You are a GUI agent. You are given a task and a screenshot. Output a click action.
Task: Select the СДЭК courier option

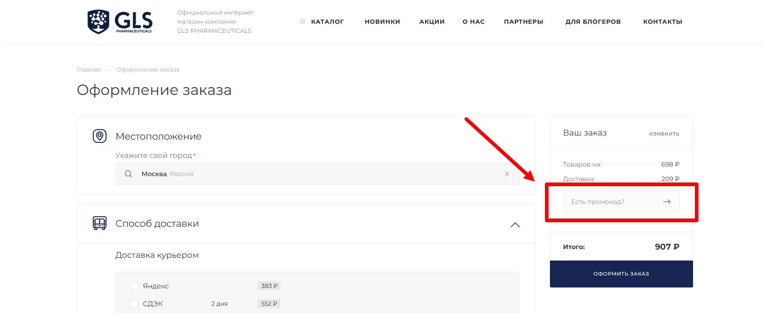(x=134, y=304)
